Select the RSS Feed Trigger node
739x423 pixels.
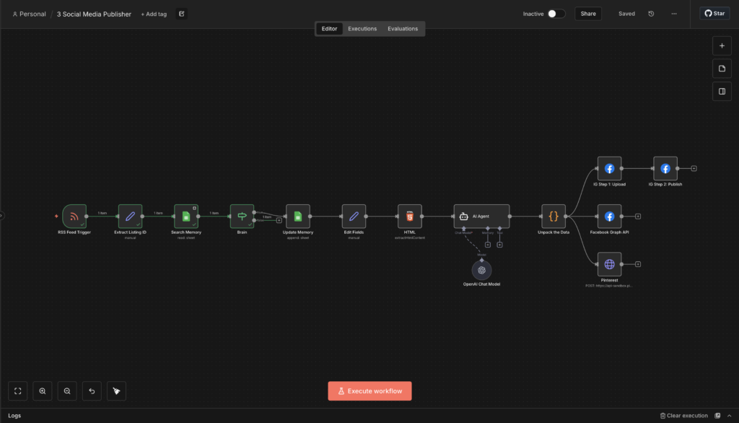tap(74, 216)
